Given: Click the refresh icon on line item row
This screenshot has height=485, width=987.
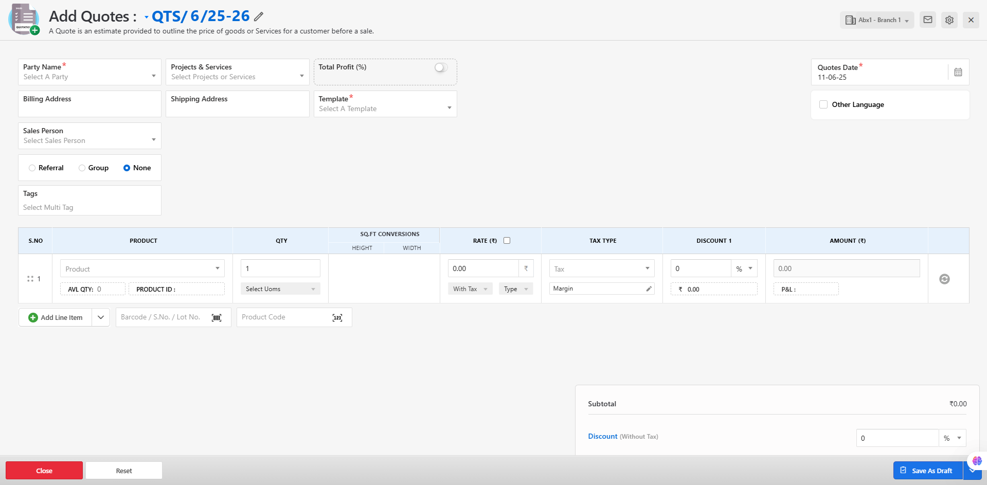Looking at the screenshot, I should tap(944, 279).
